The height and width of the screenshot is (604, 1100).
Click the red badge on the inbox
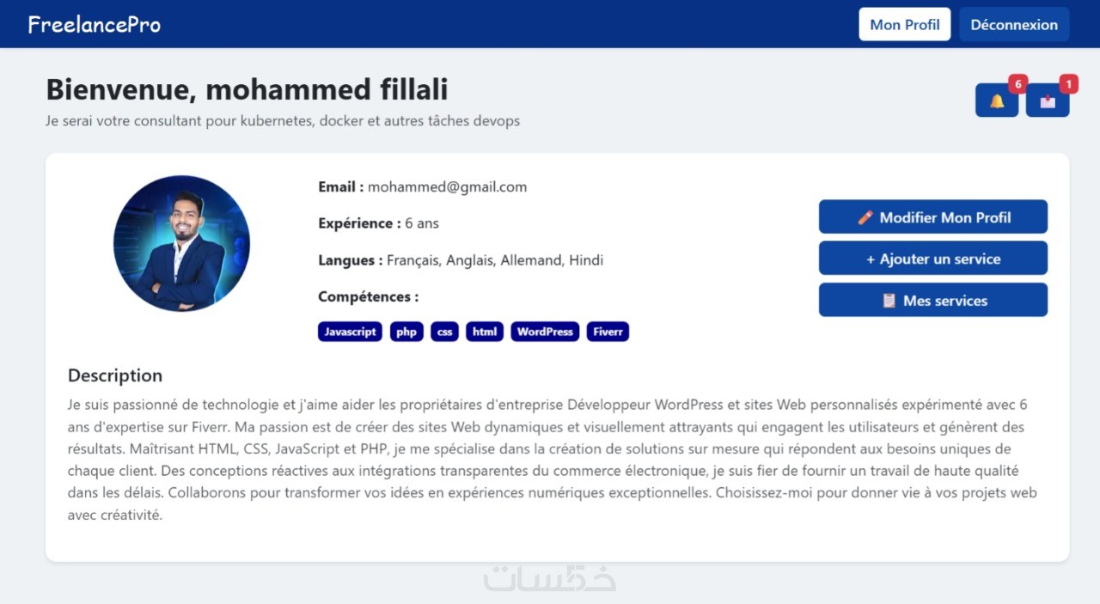click(x=1068, y=84)
